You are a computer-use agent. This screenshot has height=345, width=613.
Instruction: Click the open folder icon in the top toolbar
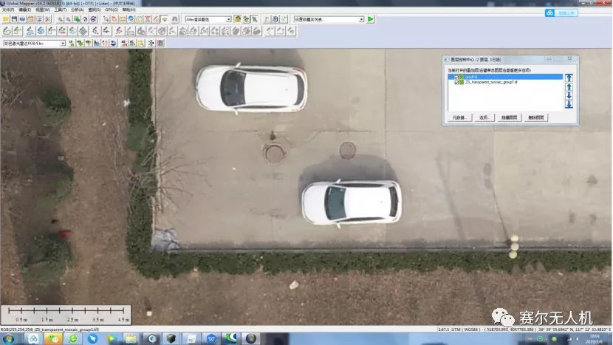coord(5,18)
